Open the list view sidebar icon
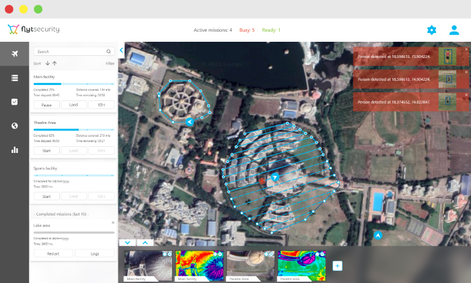 (x=14, y=78)
